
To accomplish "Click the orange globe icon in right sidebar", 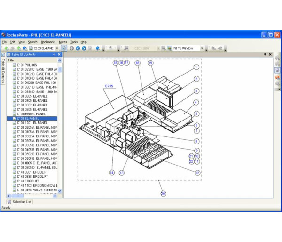I will point(277,77).
